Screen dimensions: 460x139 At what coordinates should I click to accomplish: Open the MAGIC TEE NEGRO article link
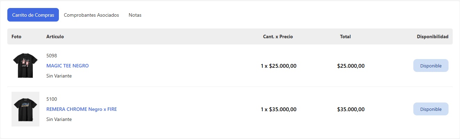coord(68,66)
